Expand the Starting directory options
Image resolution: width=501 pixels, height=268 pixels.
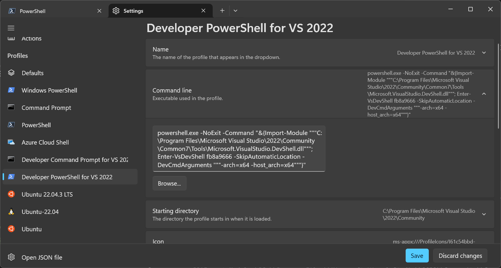point(484,214)
